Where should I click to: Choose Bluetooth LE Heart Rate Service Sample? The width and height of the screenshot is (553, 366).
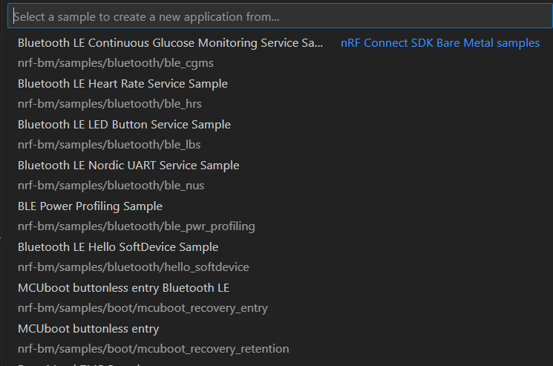(x=122, y=84)
